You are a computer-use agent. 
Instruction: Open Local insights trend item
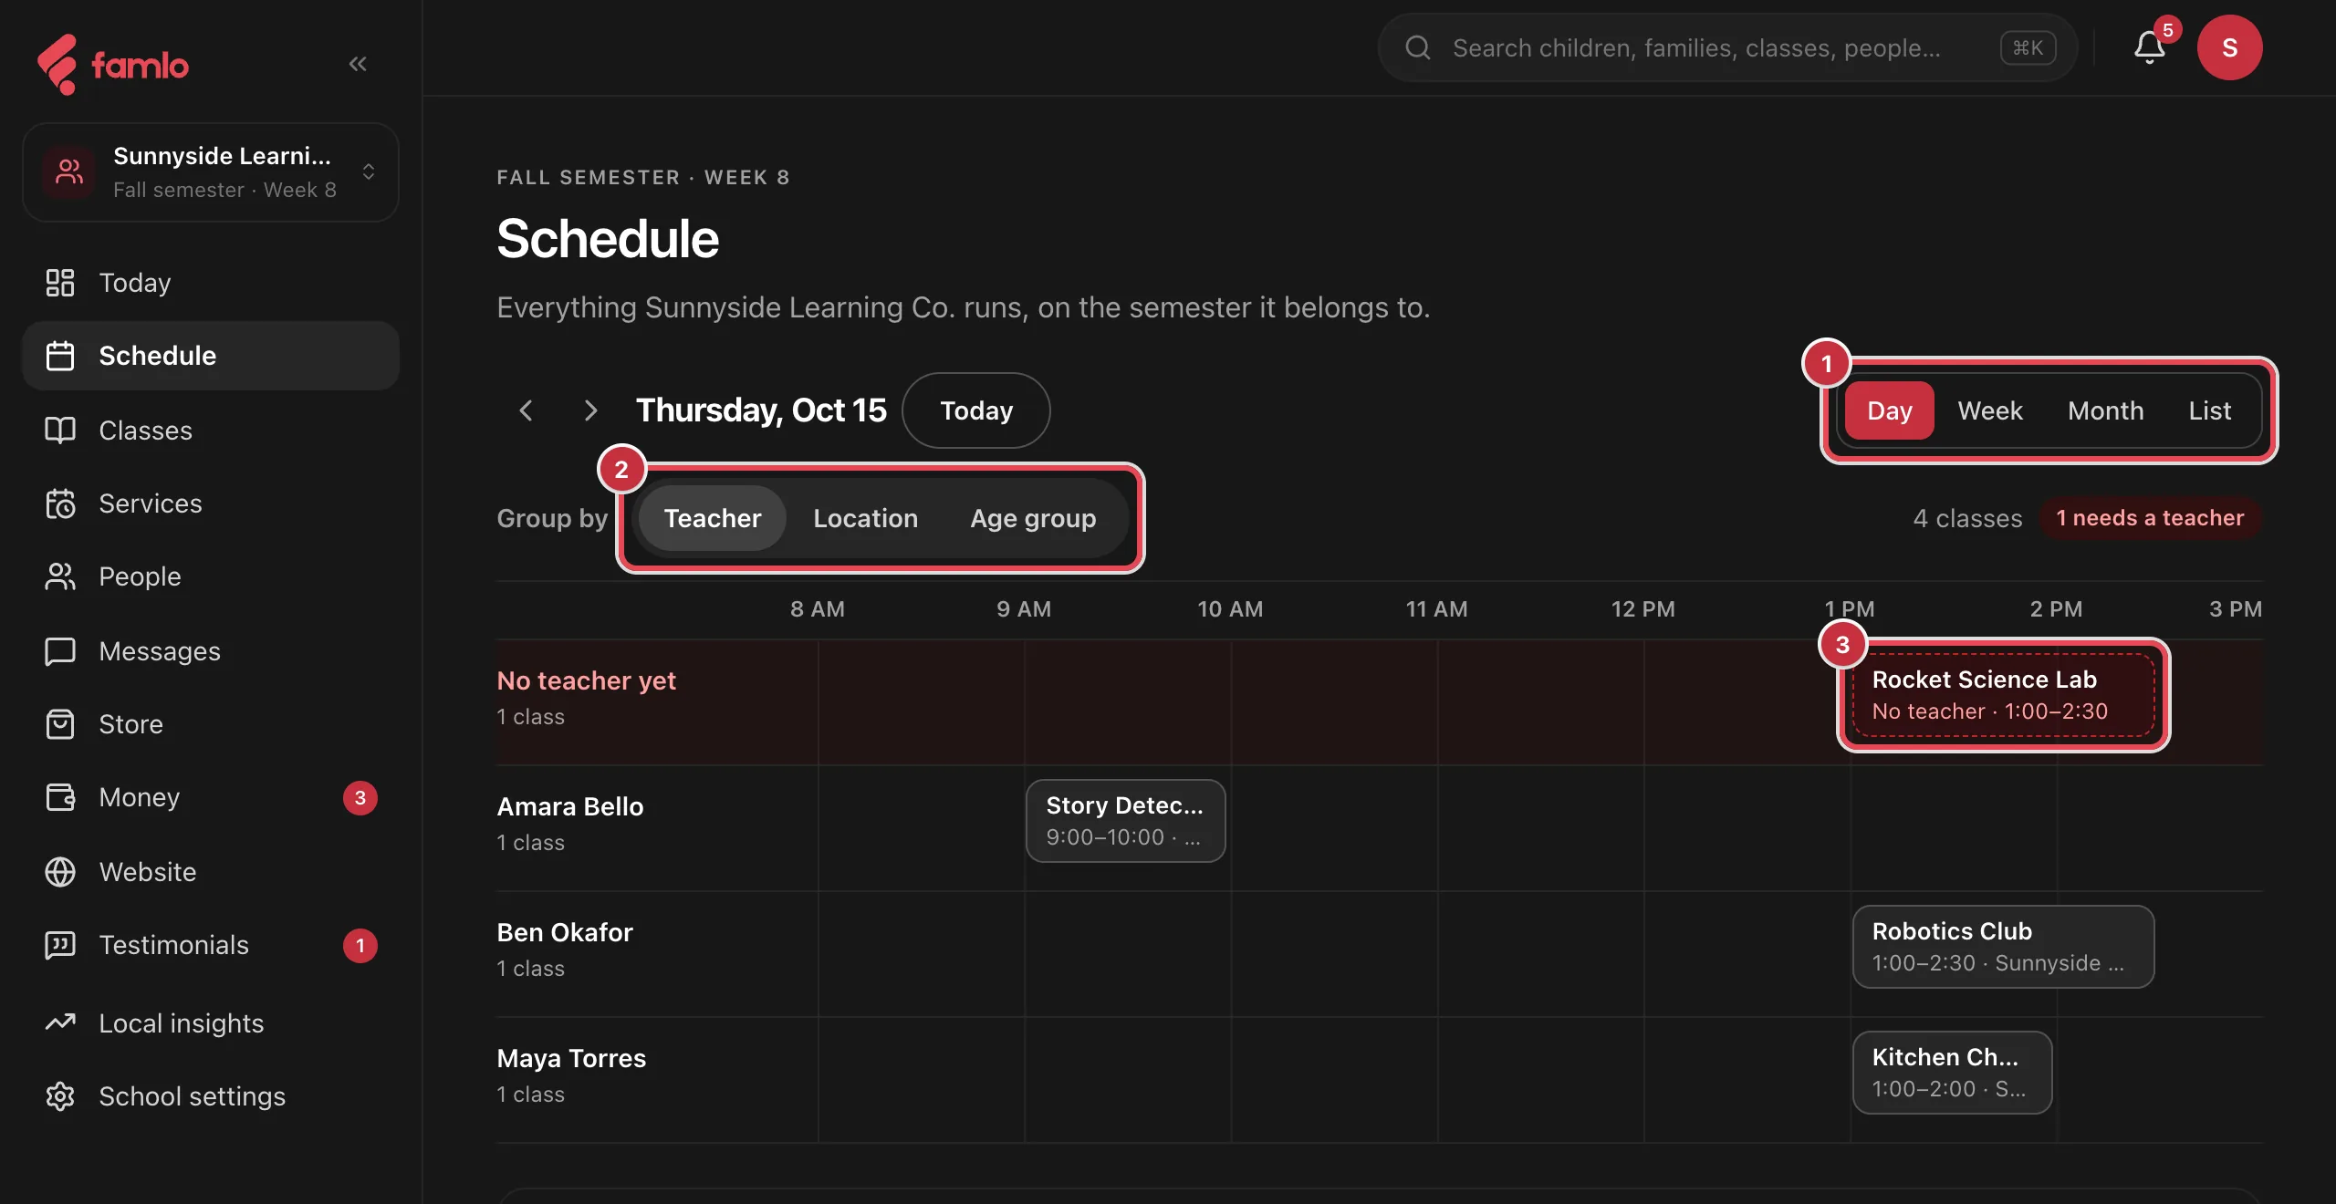[x=211, y=1023]
